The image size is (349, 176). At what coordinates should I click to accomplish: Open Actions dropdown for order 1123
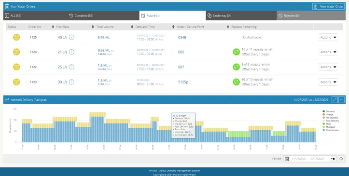[328, 82]
